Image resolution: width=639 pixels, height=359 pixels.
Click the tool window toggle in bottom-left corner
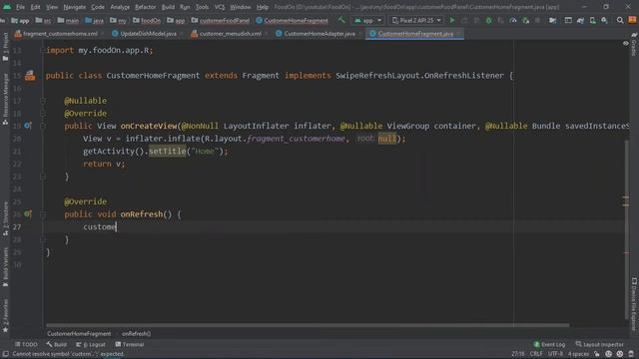click(x=5, y=354)
